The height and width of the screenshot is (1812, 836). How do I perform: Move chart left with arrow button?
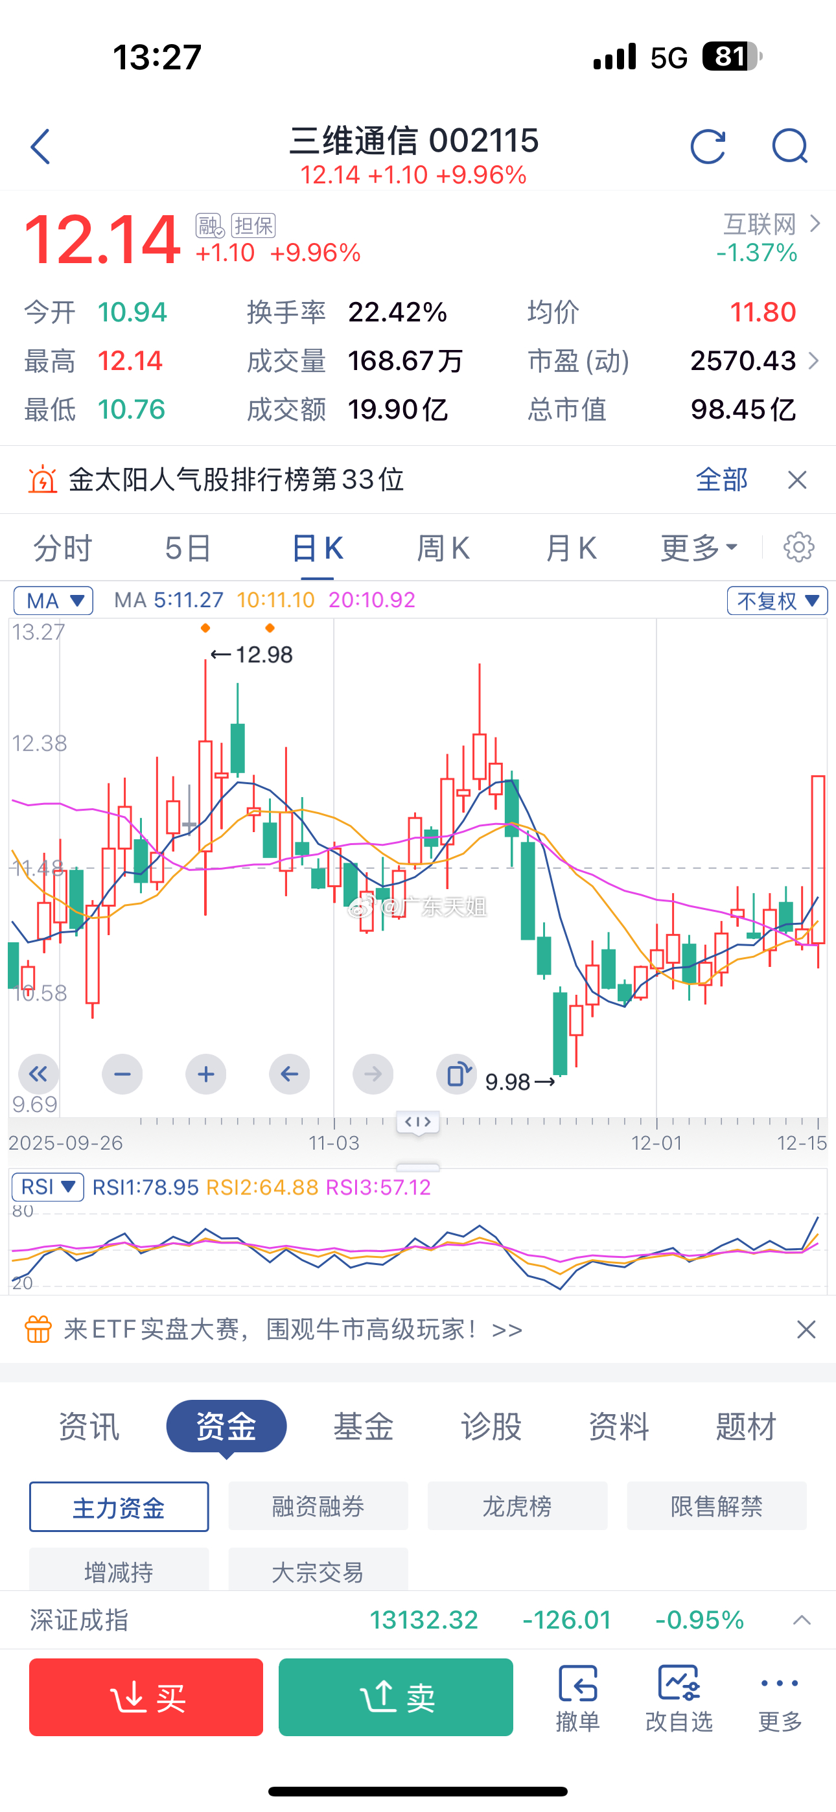pyautogui.click(x=289, y=1074)
